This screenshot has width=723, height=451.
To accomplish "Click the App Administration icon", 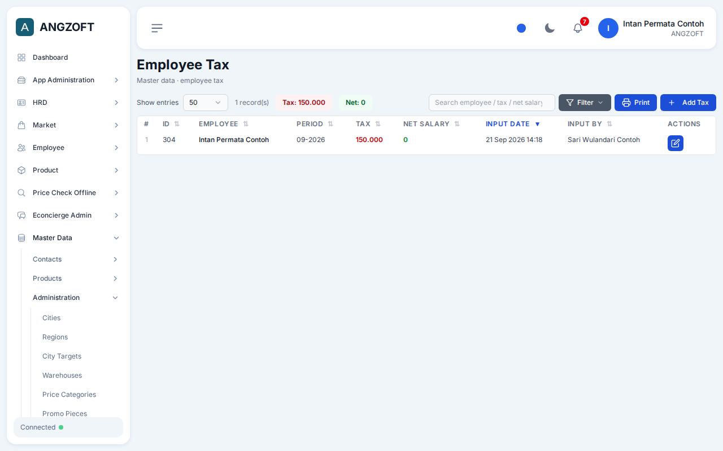I will [21, 80].
